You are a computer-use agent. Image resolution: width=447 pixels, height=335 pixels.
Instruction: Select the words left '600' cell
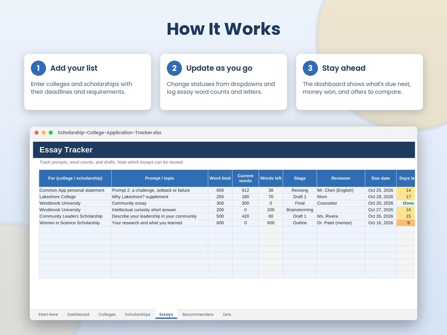click(x=271, y=223)
